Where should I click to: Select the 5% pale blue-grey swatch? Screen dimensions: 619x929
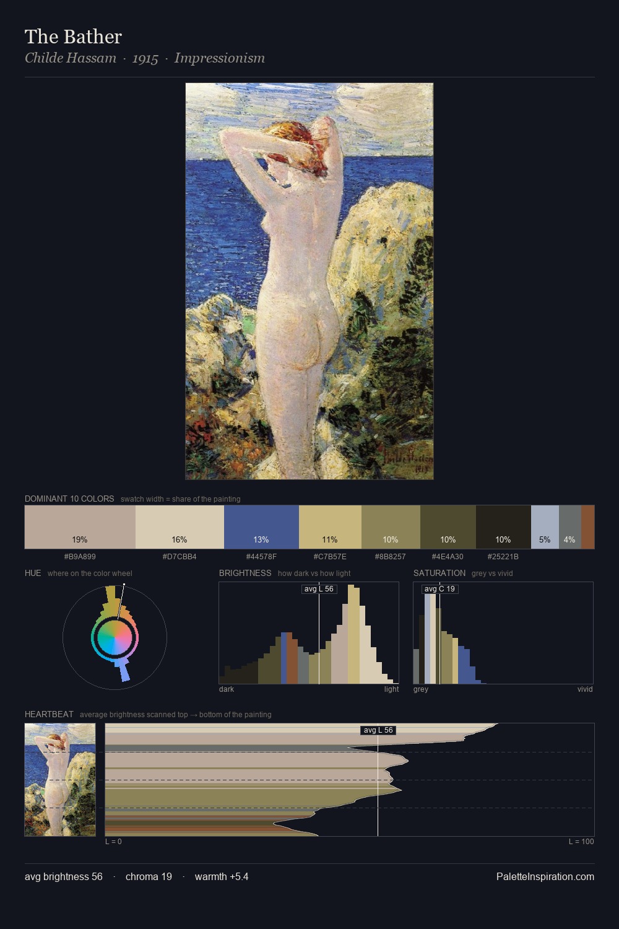tap(545, 527)
